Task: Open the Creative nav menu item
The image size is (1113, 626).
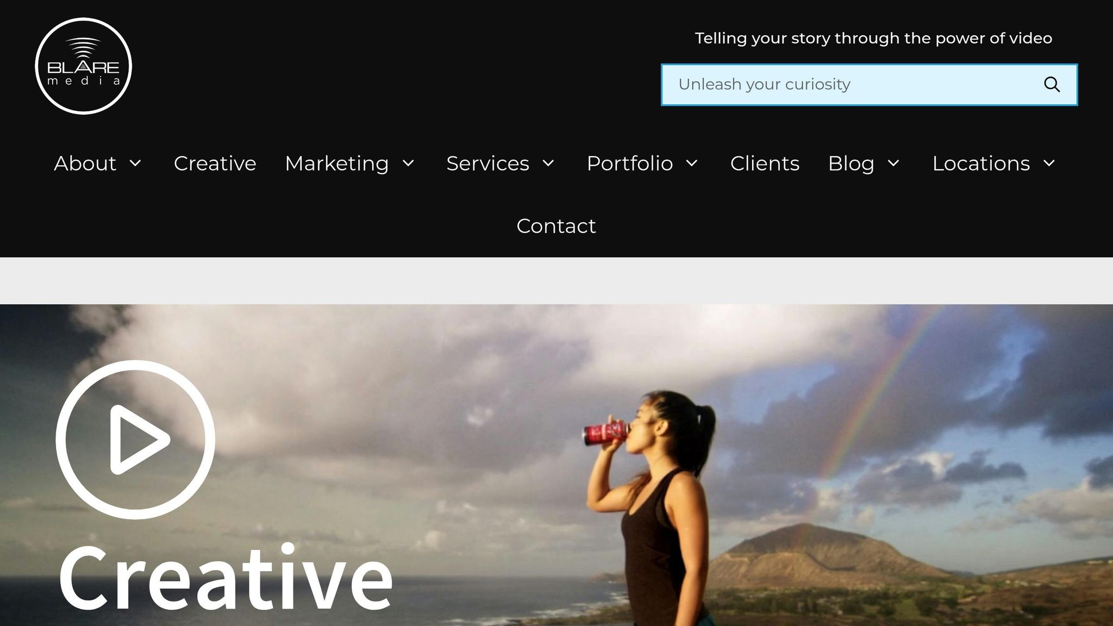Action: point(215,163)
